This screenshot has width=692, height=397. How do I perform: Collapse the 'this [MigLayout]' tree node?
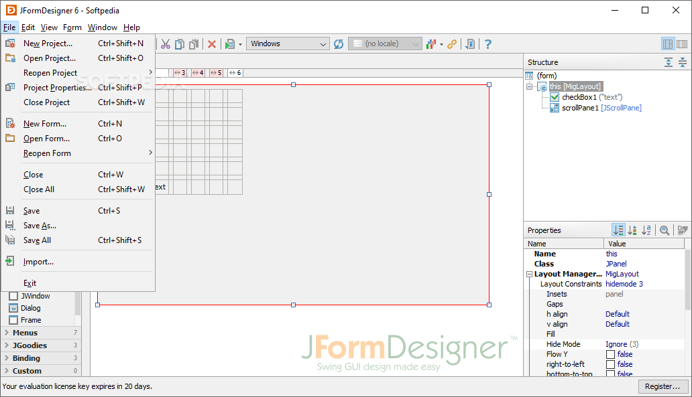[x=530, y=86]
